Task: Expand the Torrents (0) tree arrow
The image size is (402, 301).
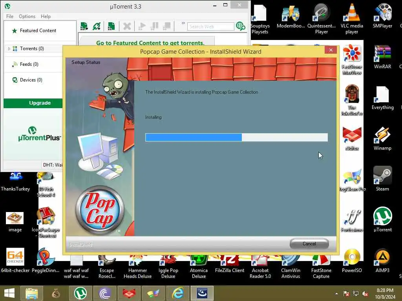Action: tap(9, 49)
